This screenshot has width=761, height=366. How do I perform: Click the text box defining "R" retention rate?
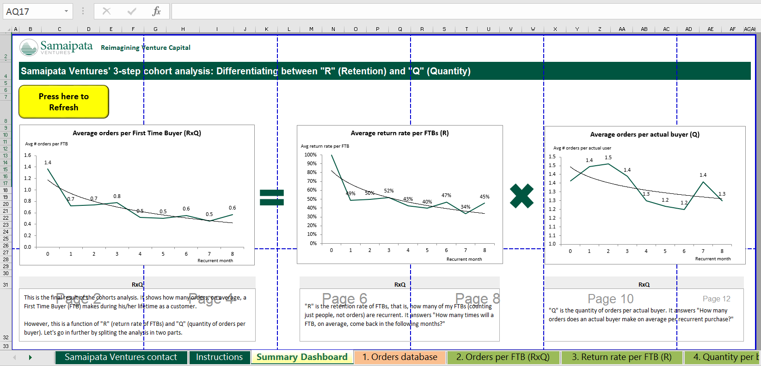click(x=399, y=315)
